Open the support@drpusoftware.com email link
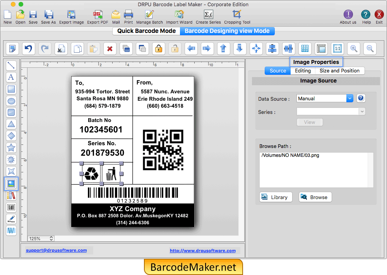387x275 pixels. pos(56,250)
